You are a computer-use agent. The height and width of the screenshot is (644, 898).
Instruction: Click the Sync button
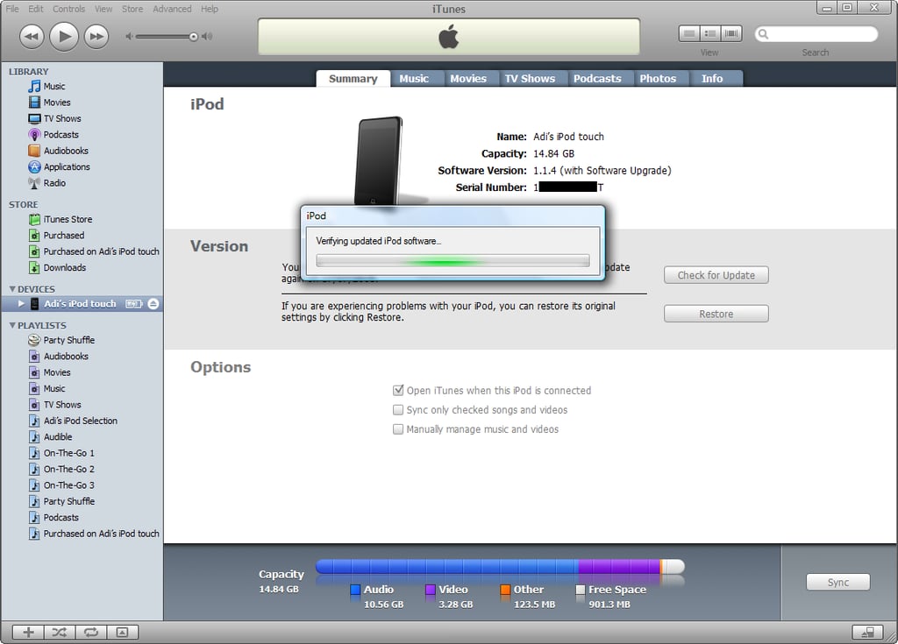pyautogui.click(x=837, y=582)
